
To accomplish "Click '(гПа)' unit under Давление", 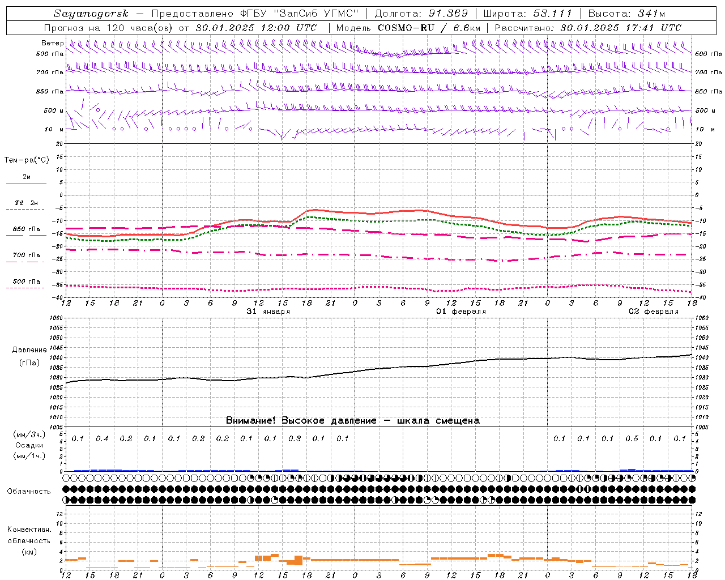I will [29, 363].
